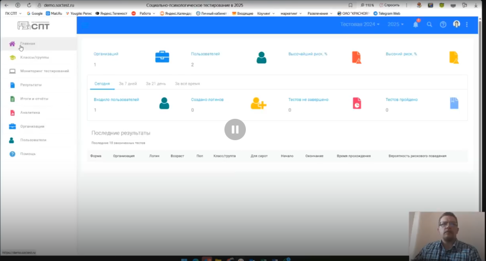Open the Коучинг bookmarks folder dropdown

pyautogui.click(x=266, y=14)
